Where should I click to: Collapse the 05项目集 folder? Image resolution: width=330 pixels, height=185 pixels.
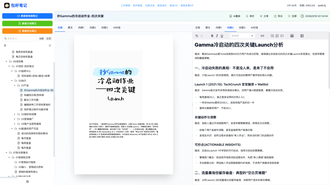[x=6, y=61]
